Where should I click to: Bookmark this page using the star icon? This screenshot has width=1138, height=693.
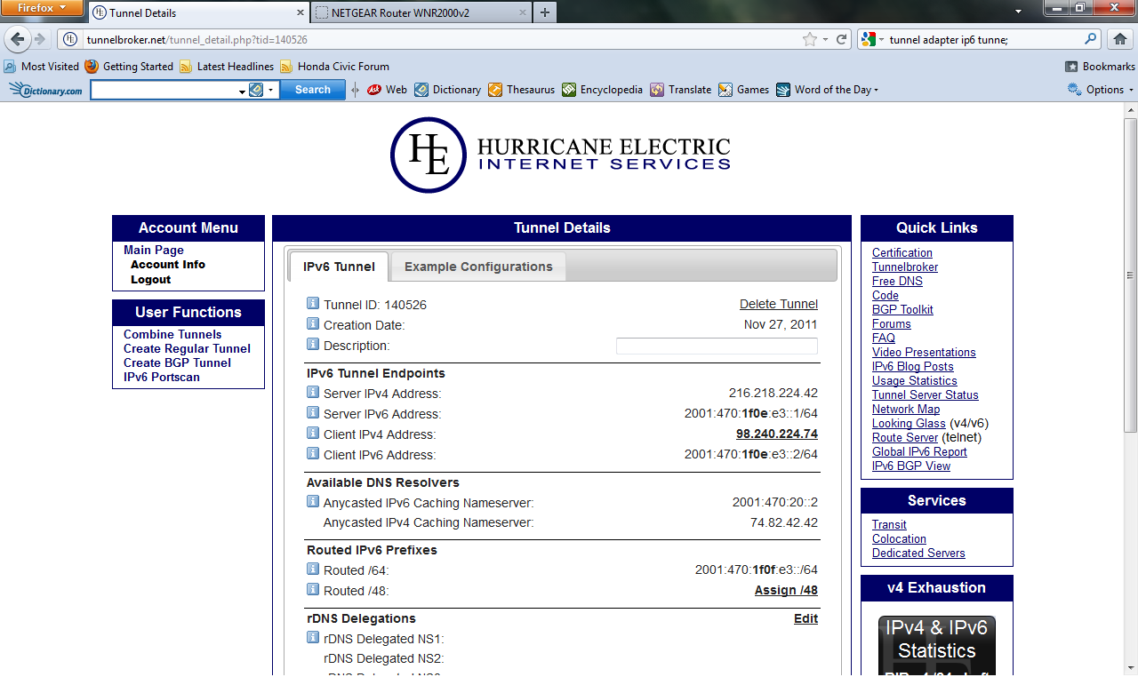(x=809, y=39)
